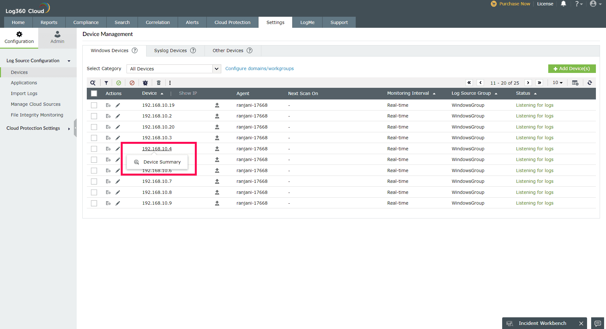Switch to Other Devices tab
Screen dimensions: 606x329
pyautogui.click(x=233, y=51)
